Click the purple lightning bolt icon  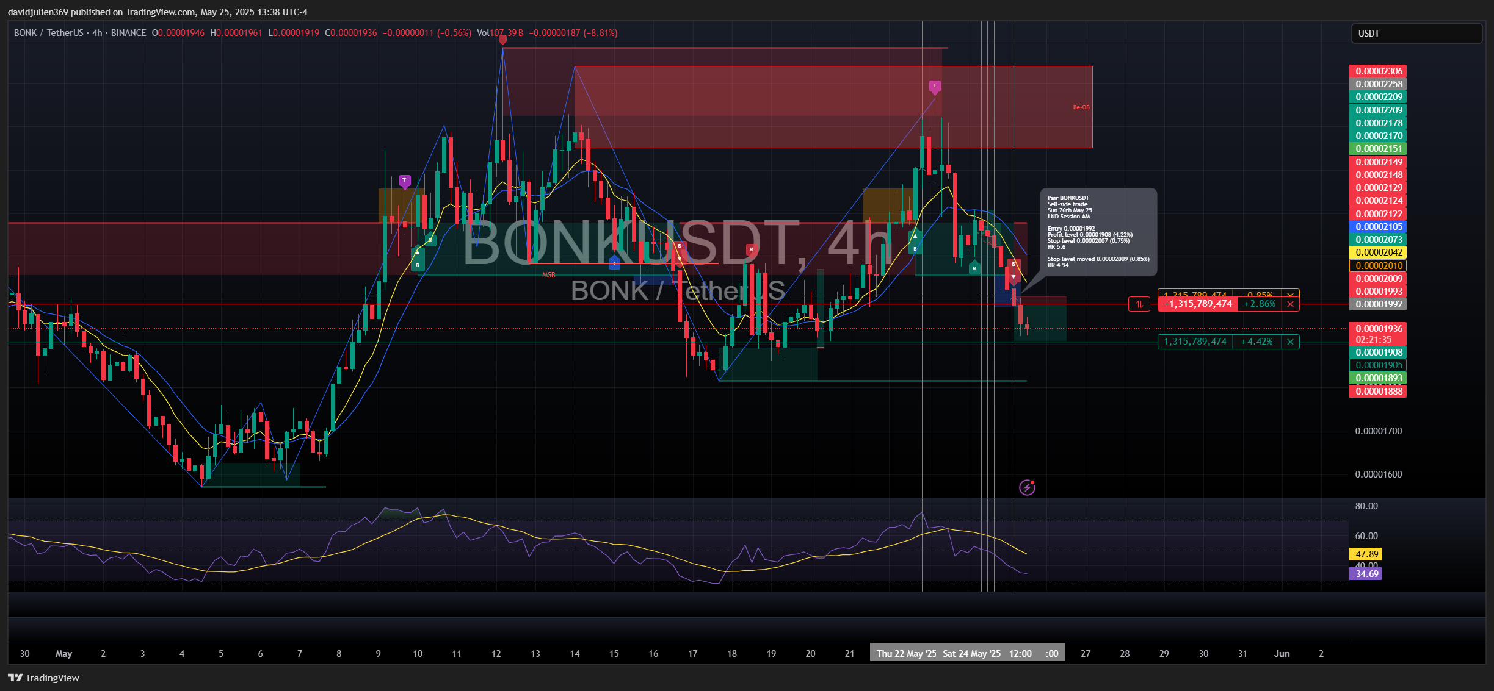pos(1028,487)
